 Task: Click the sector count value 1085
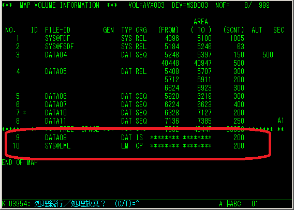[x=237, y=38]
